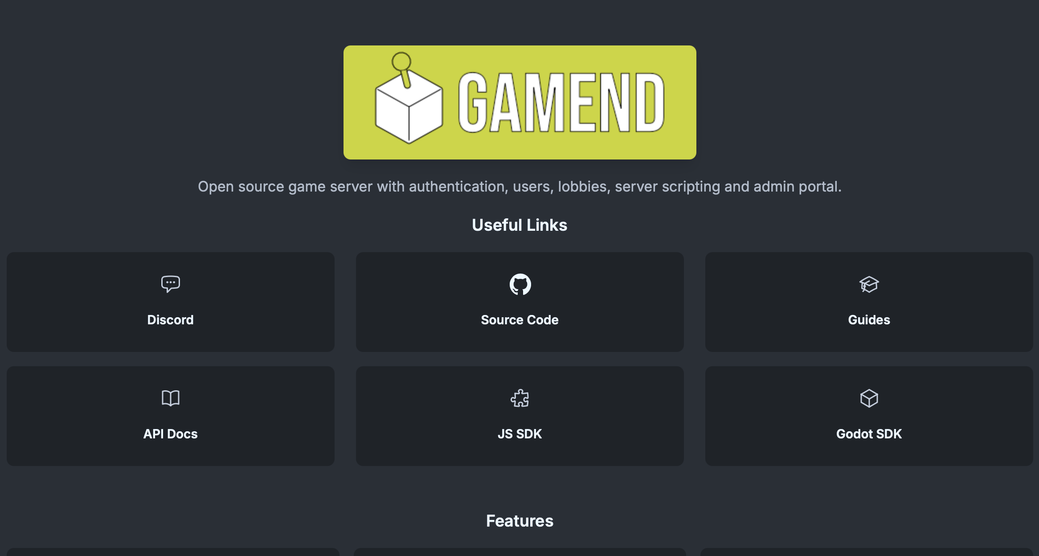Click the open book API Docs icon
This screenshot has height=556, width=1039.
click(170, 398)
